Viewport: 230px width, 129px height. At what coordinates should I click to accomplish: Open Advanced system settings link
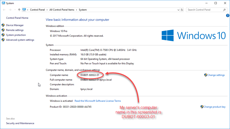click(20, 40)
